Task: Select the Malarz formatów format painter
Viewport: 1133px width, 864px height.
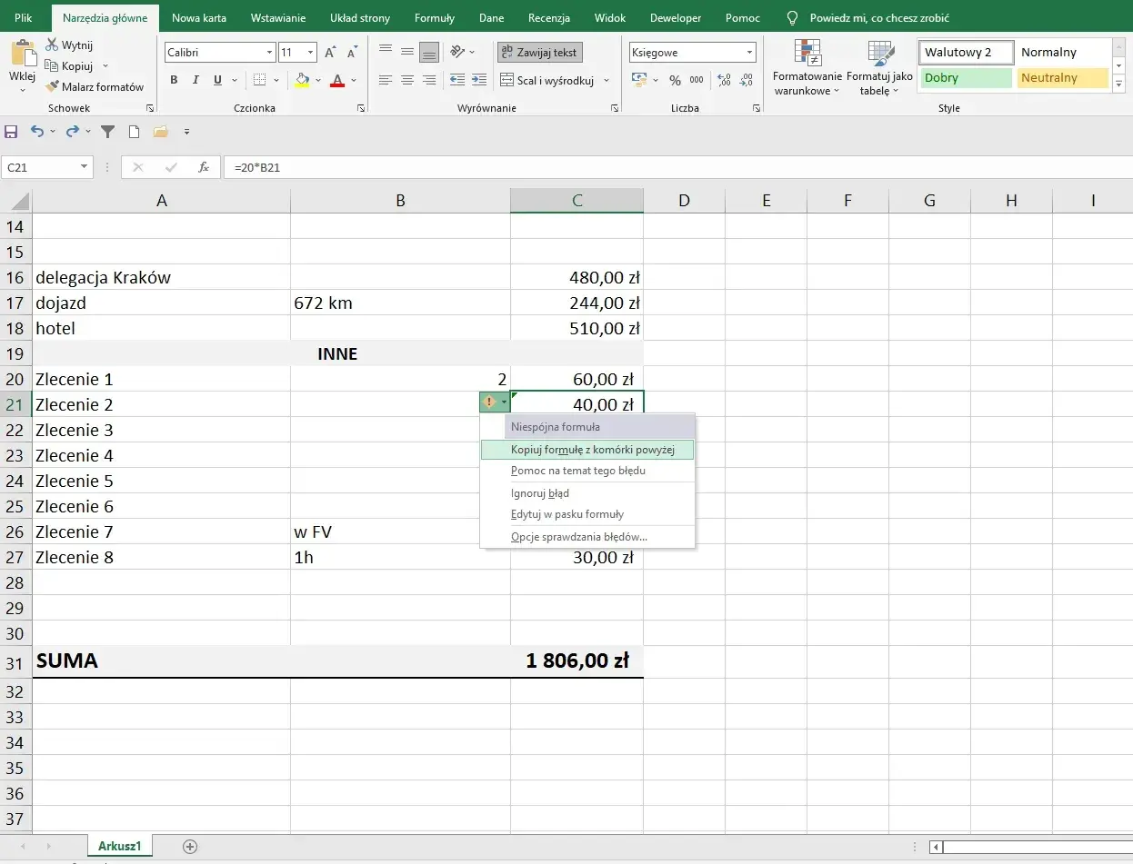Action: click(x=95, y=87)
